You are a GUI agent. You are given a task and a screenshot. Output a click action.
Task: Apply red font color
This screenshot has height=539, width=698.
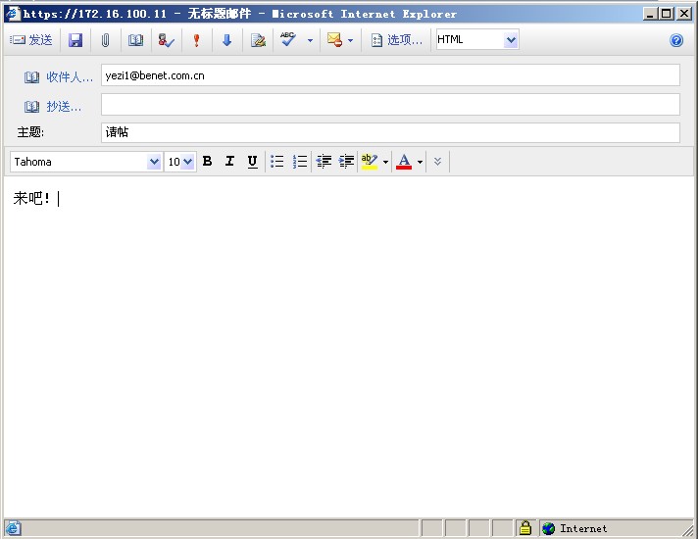point(404,161)
